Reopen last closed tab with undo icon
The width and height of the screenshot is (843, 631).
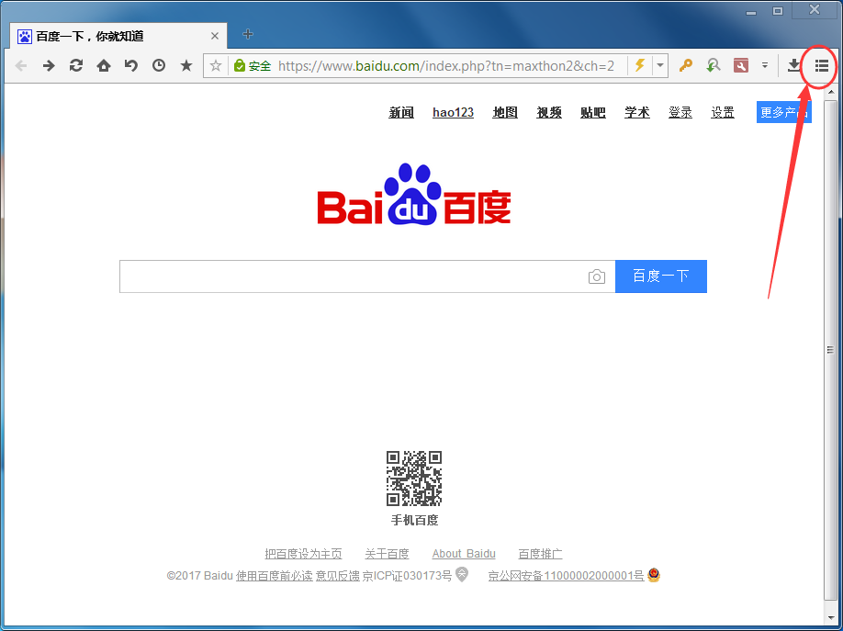(x=131, y=65)
